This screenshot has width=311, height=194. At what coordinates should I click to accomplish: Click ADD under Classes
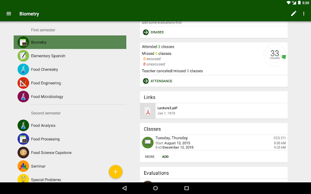coord(165,156)
